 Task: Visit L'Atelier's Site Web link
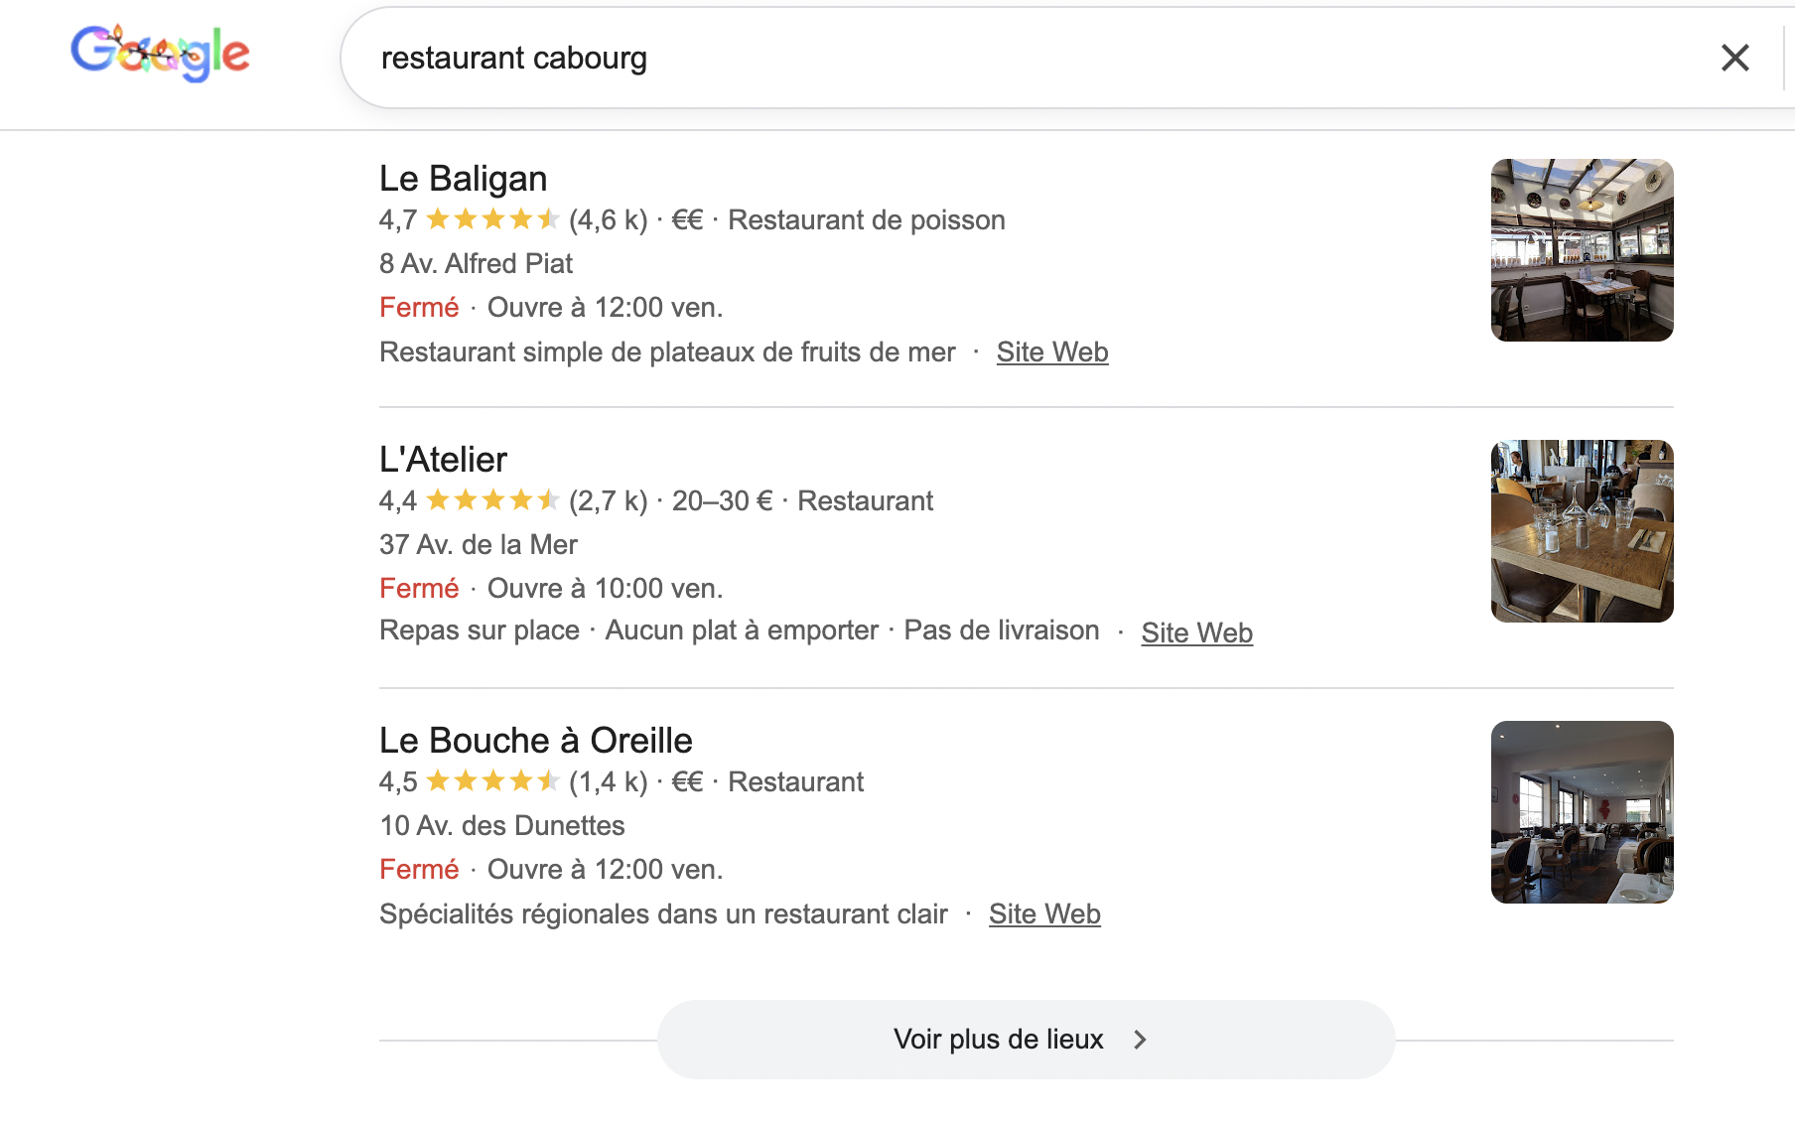point(1196,633)
